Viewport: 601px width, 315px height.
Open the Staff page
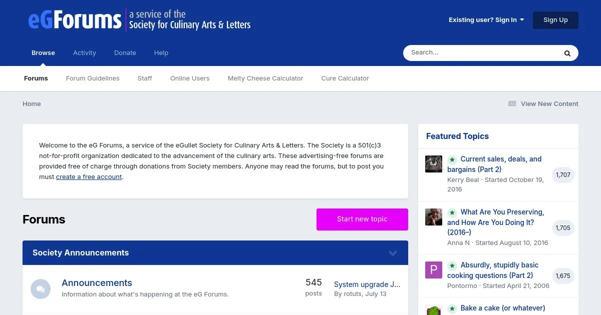(145, 78)
